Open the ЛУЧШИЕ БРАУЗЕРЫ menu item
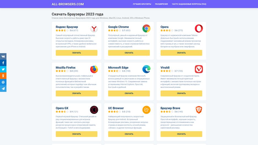This screenshot has width=258, height=145. [142, 4]
